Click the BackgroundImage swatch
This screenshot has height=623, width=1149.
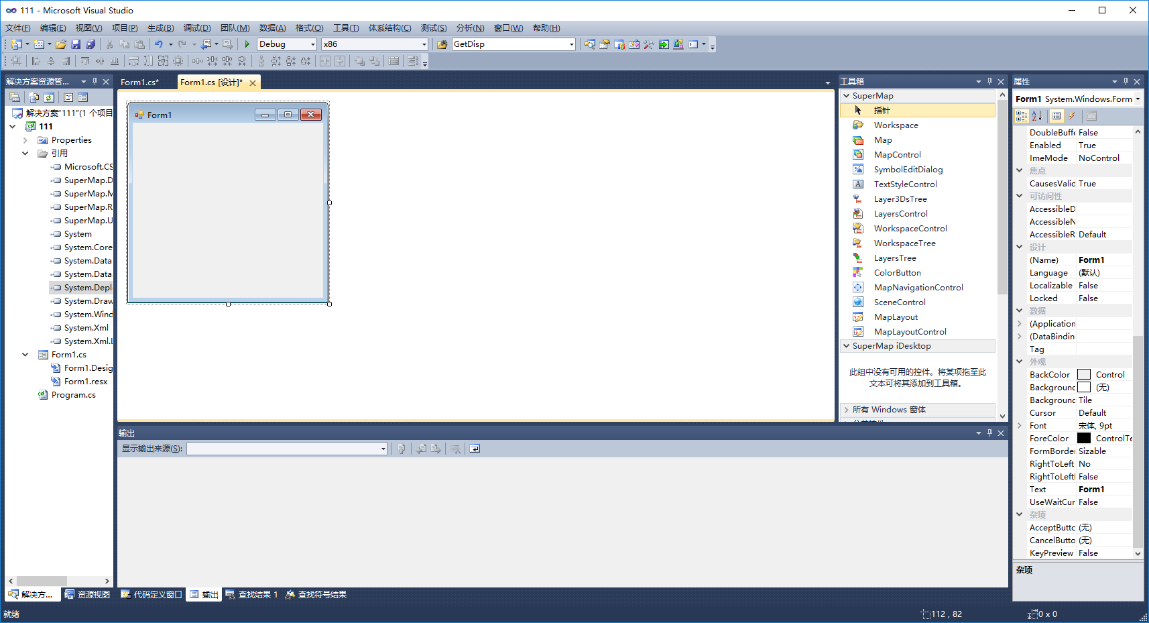point(1084,388)
